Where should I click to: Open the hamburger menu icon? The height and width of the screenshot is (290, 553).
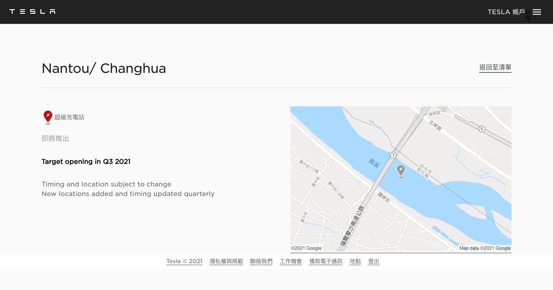(x=537, y=12)
